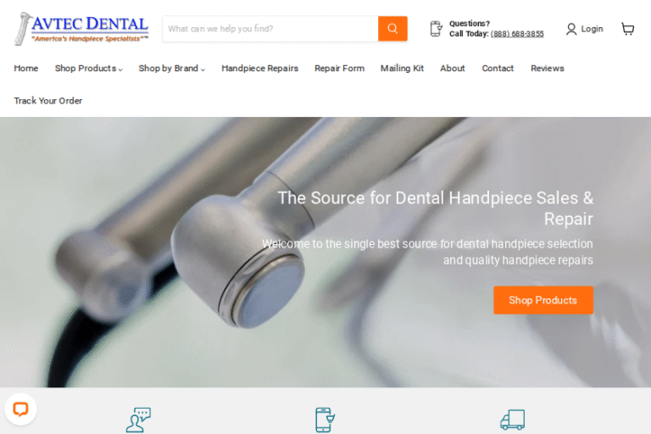Open the Handpiece Repairs menu item
Image resolution: width=651 pixels, height=434 pixels.
pos(260,69)
